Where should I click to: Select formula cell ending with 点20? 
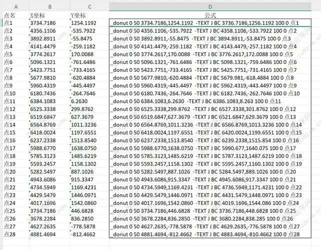210,172
